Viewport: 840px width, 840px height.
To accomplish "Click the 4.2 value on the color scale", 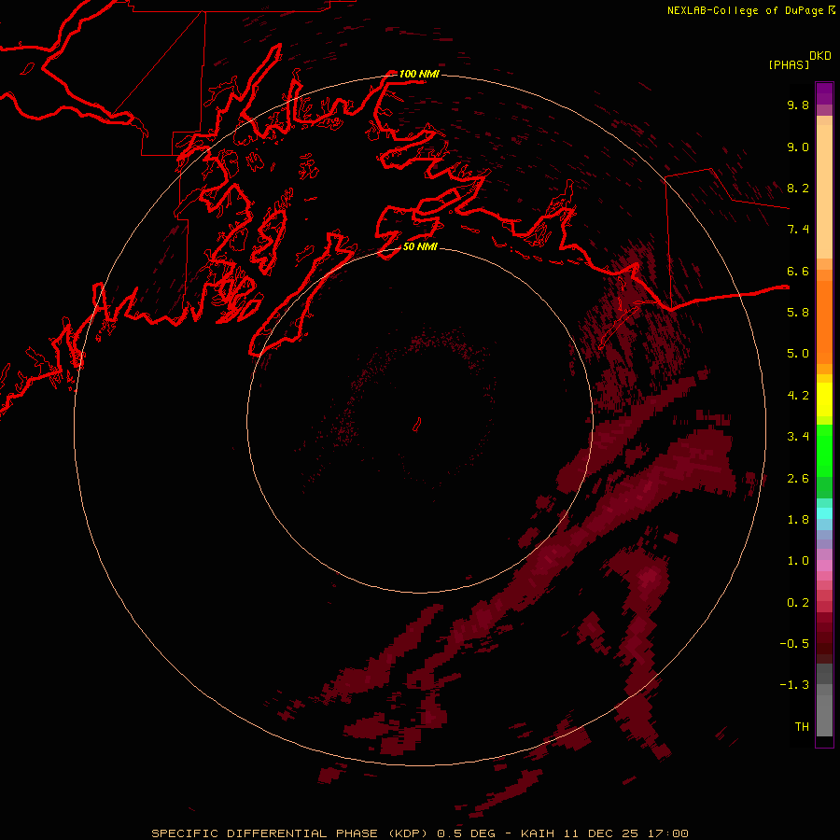I will click(798, 396).
